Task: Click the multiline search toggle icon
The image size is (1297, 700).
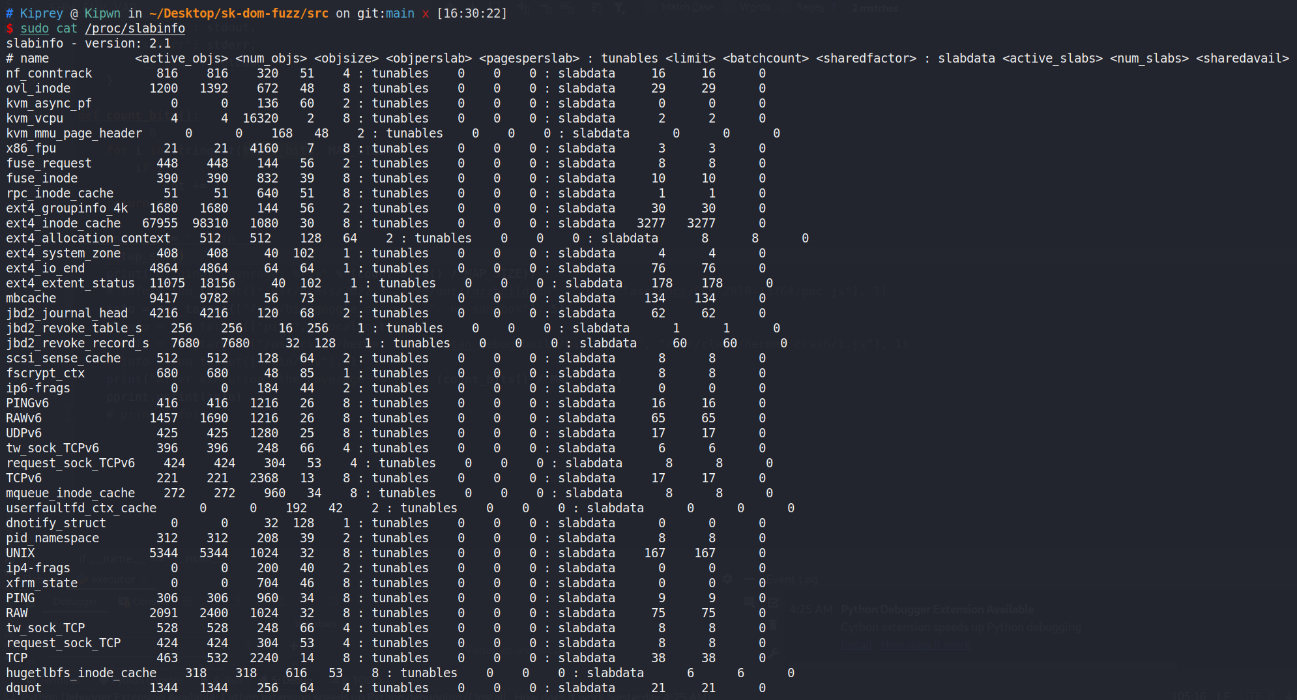Action: pyautogui.click(x=597, y=8)
